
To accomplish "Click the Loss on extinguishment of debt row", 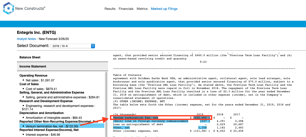I will click(x=178, y=124).
